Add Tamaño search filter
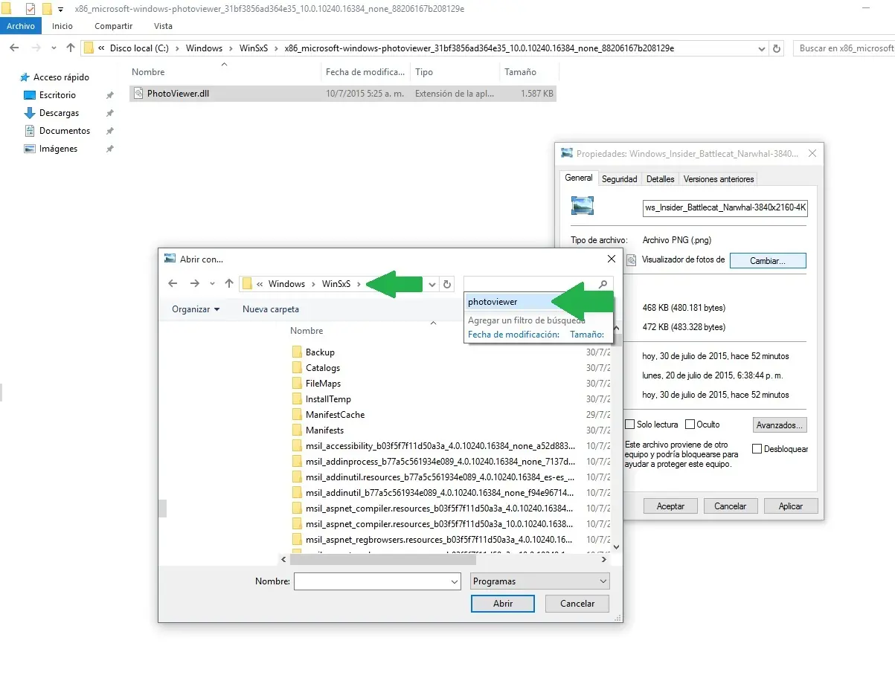 pos(587,335)
